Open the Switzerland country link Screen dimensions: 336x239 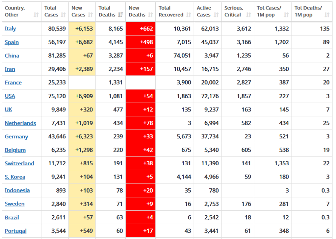(20, 164)
